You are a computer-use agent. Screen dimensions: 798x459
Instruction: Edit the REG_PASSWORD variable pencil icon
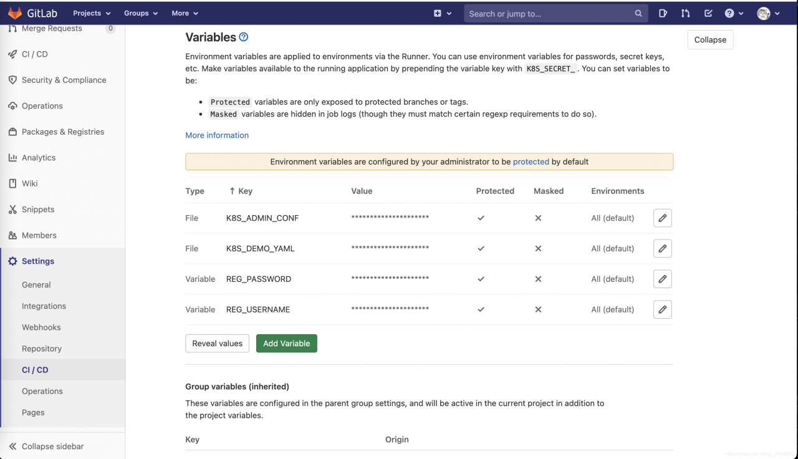pyautogui.click(x=663, y=279)
